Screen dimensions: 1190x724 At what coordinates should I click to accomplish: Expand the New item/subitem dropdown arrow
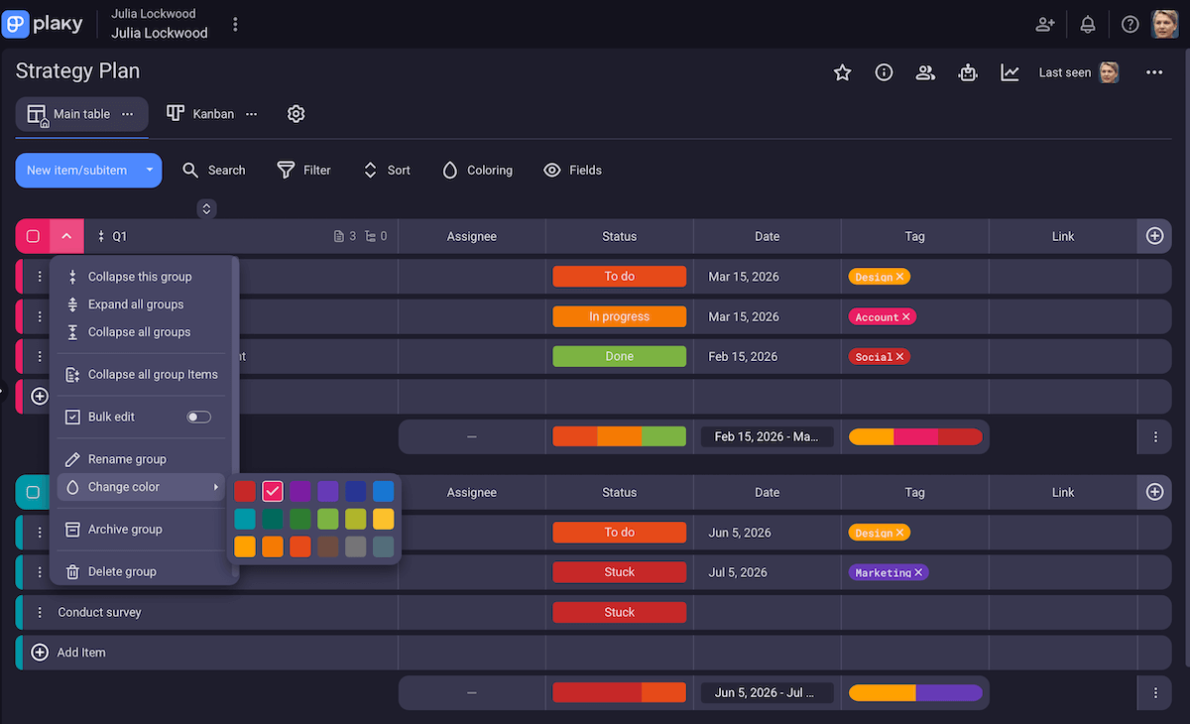point(149,170)
